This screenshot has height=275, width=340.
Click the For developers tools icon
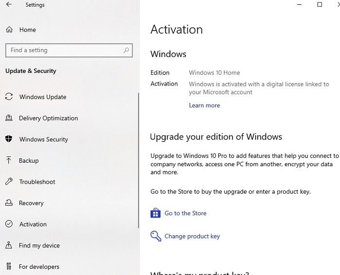[x=9, y=266]
